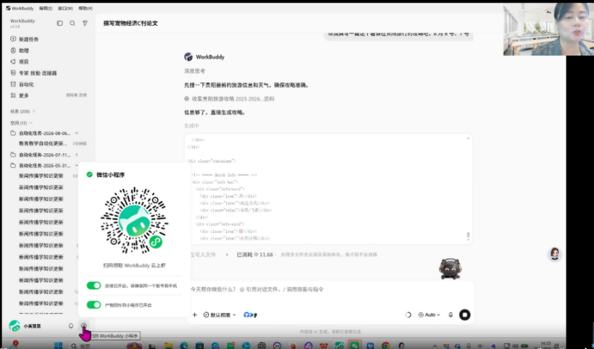
Task: Open the 教育教学自动化更新 task row
Action: coord(52,143)
